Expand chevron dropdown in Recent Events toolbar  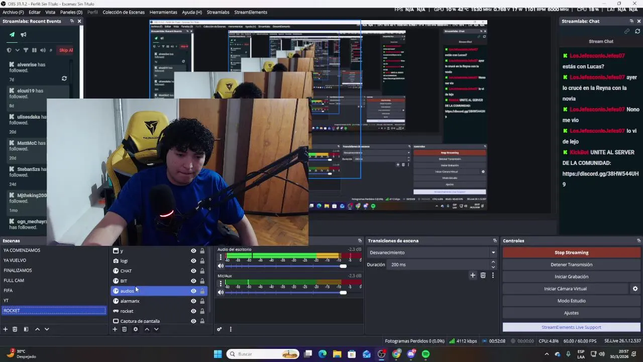pos(17,50)
